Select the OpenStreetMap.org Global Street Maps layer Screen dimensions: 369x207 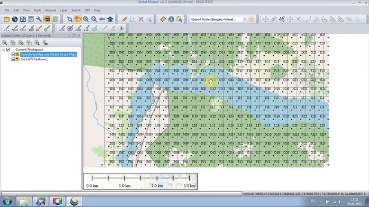click(x=48, y=55)
